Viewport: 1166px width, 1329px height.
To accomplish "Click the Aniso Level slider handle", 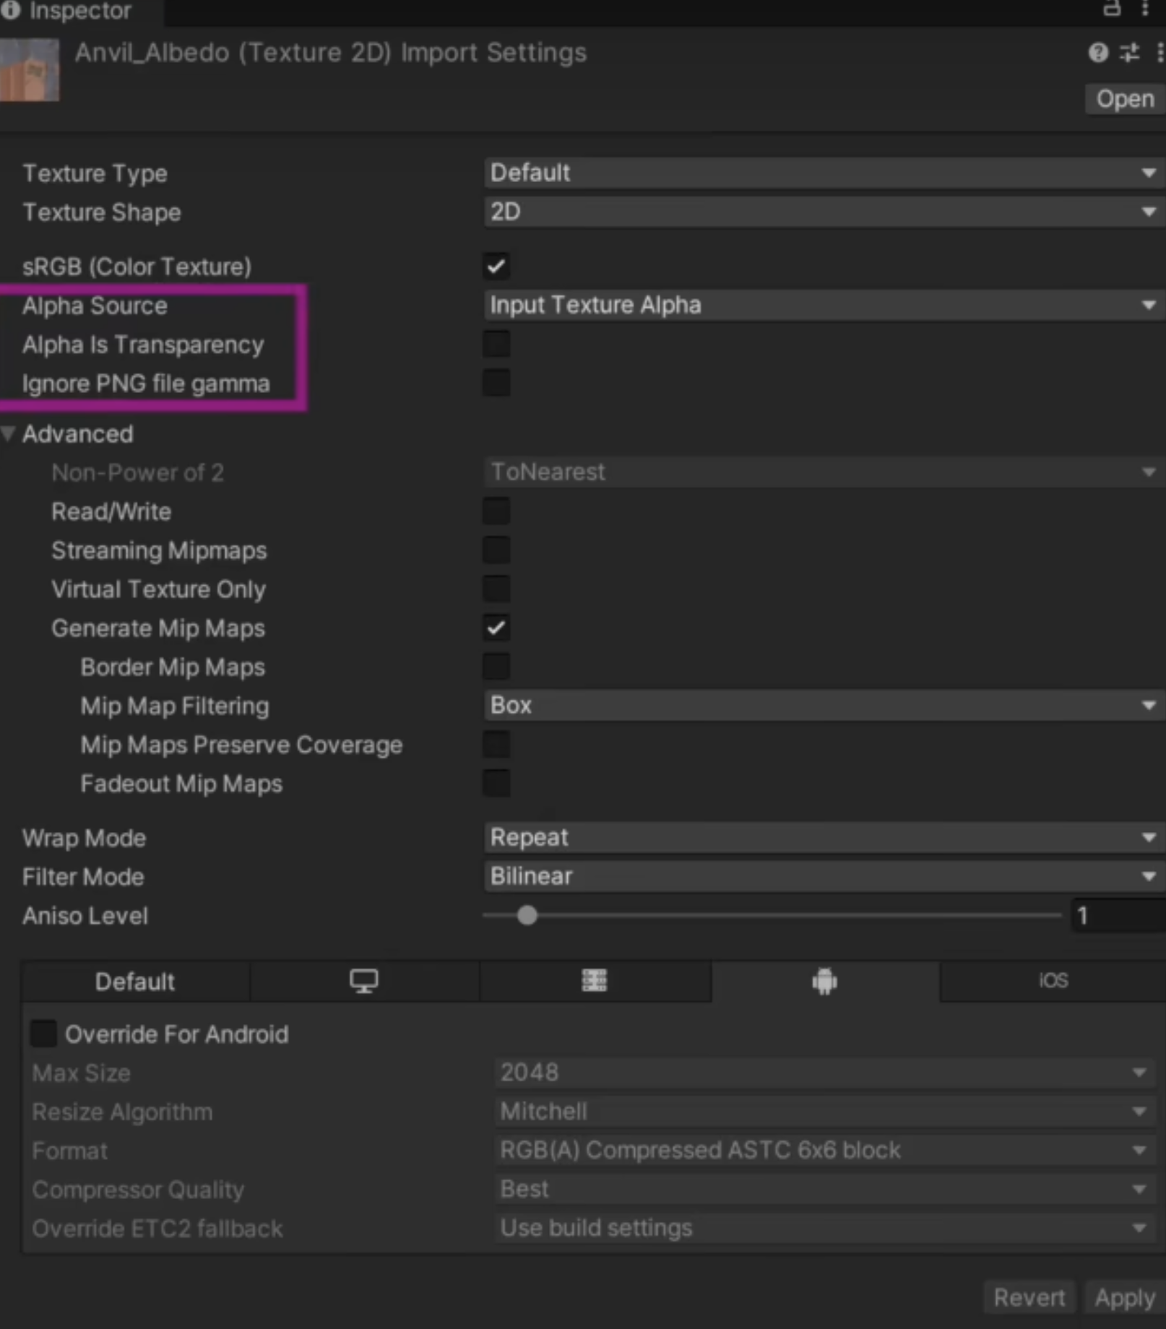I will pos(527,916).
